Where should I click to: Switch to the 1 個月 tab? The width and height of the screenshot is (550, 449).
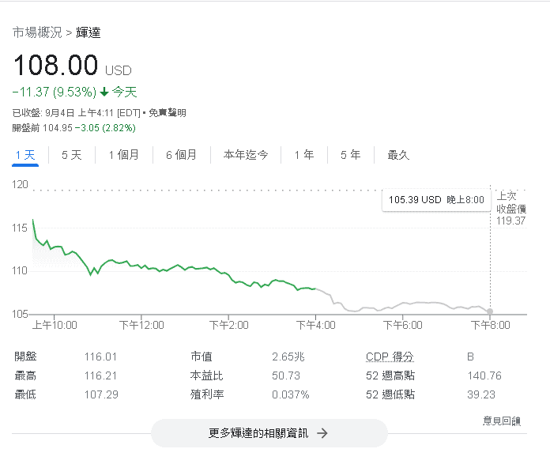(x=123, y=155)
